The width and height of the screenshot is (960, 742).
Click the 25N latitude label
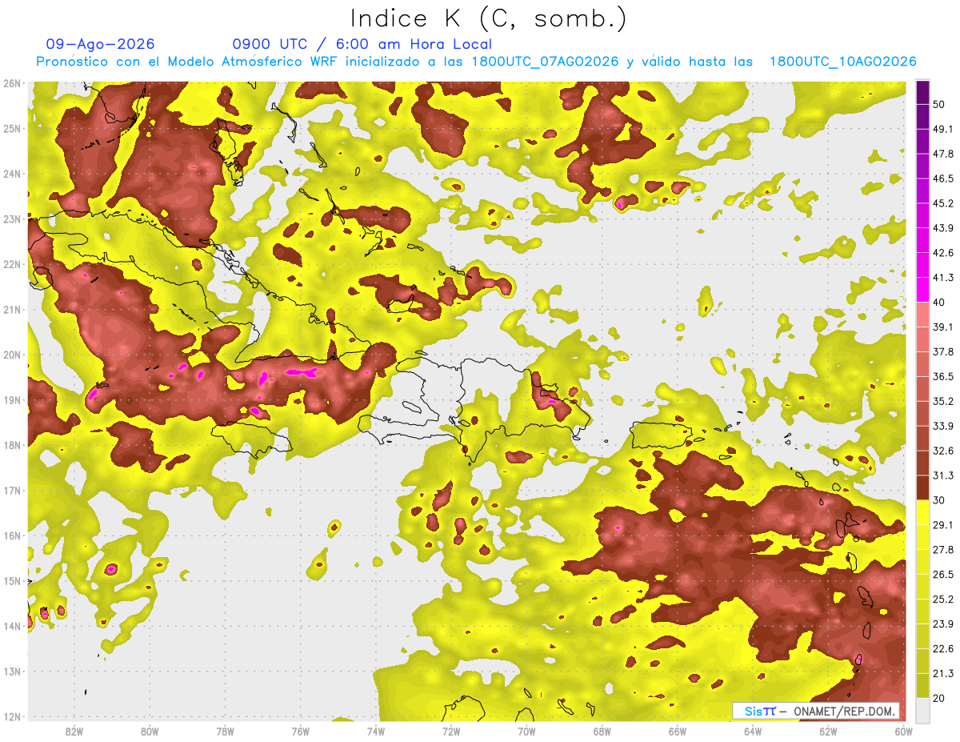12,128
